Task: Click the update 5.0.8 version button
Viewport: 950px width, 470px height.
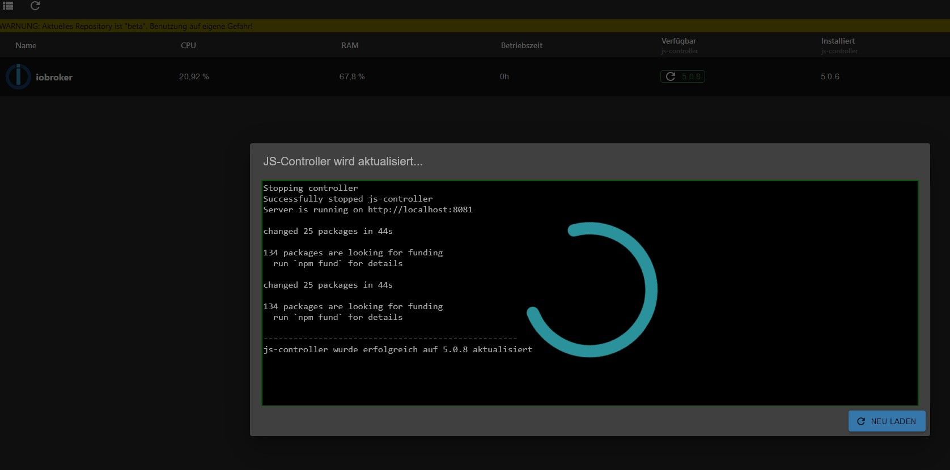Action: 682,76
